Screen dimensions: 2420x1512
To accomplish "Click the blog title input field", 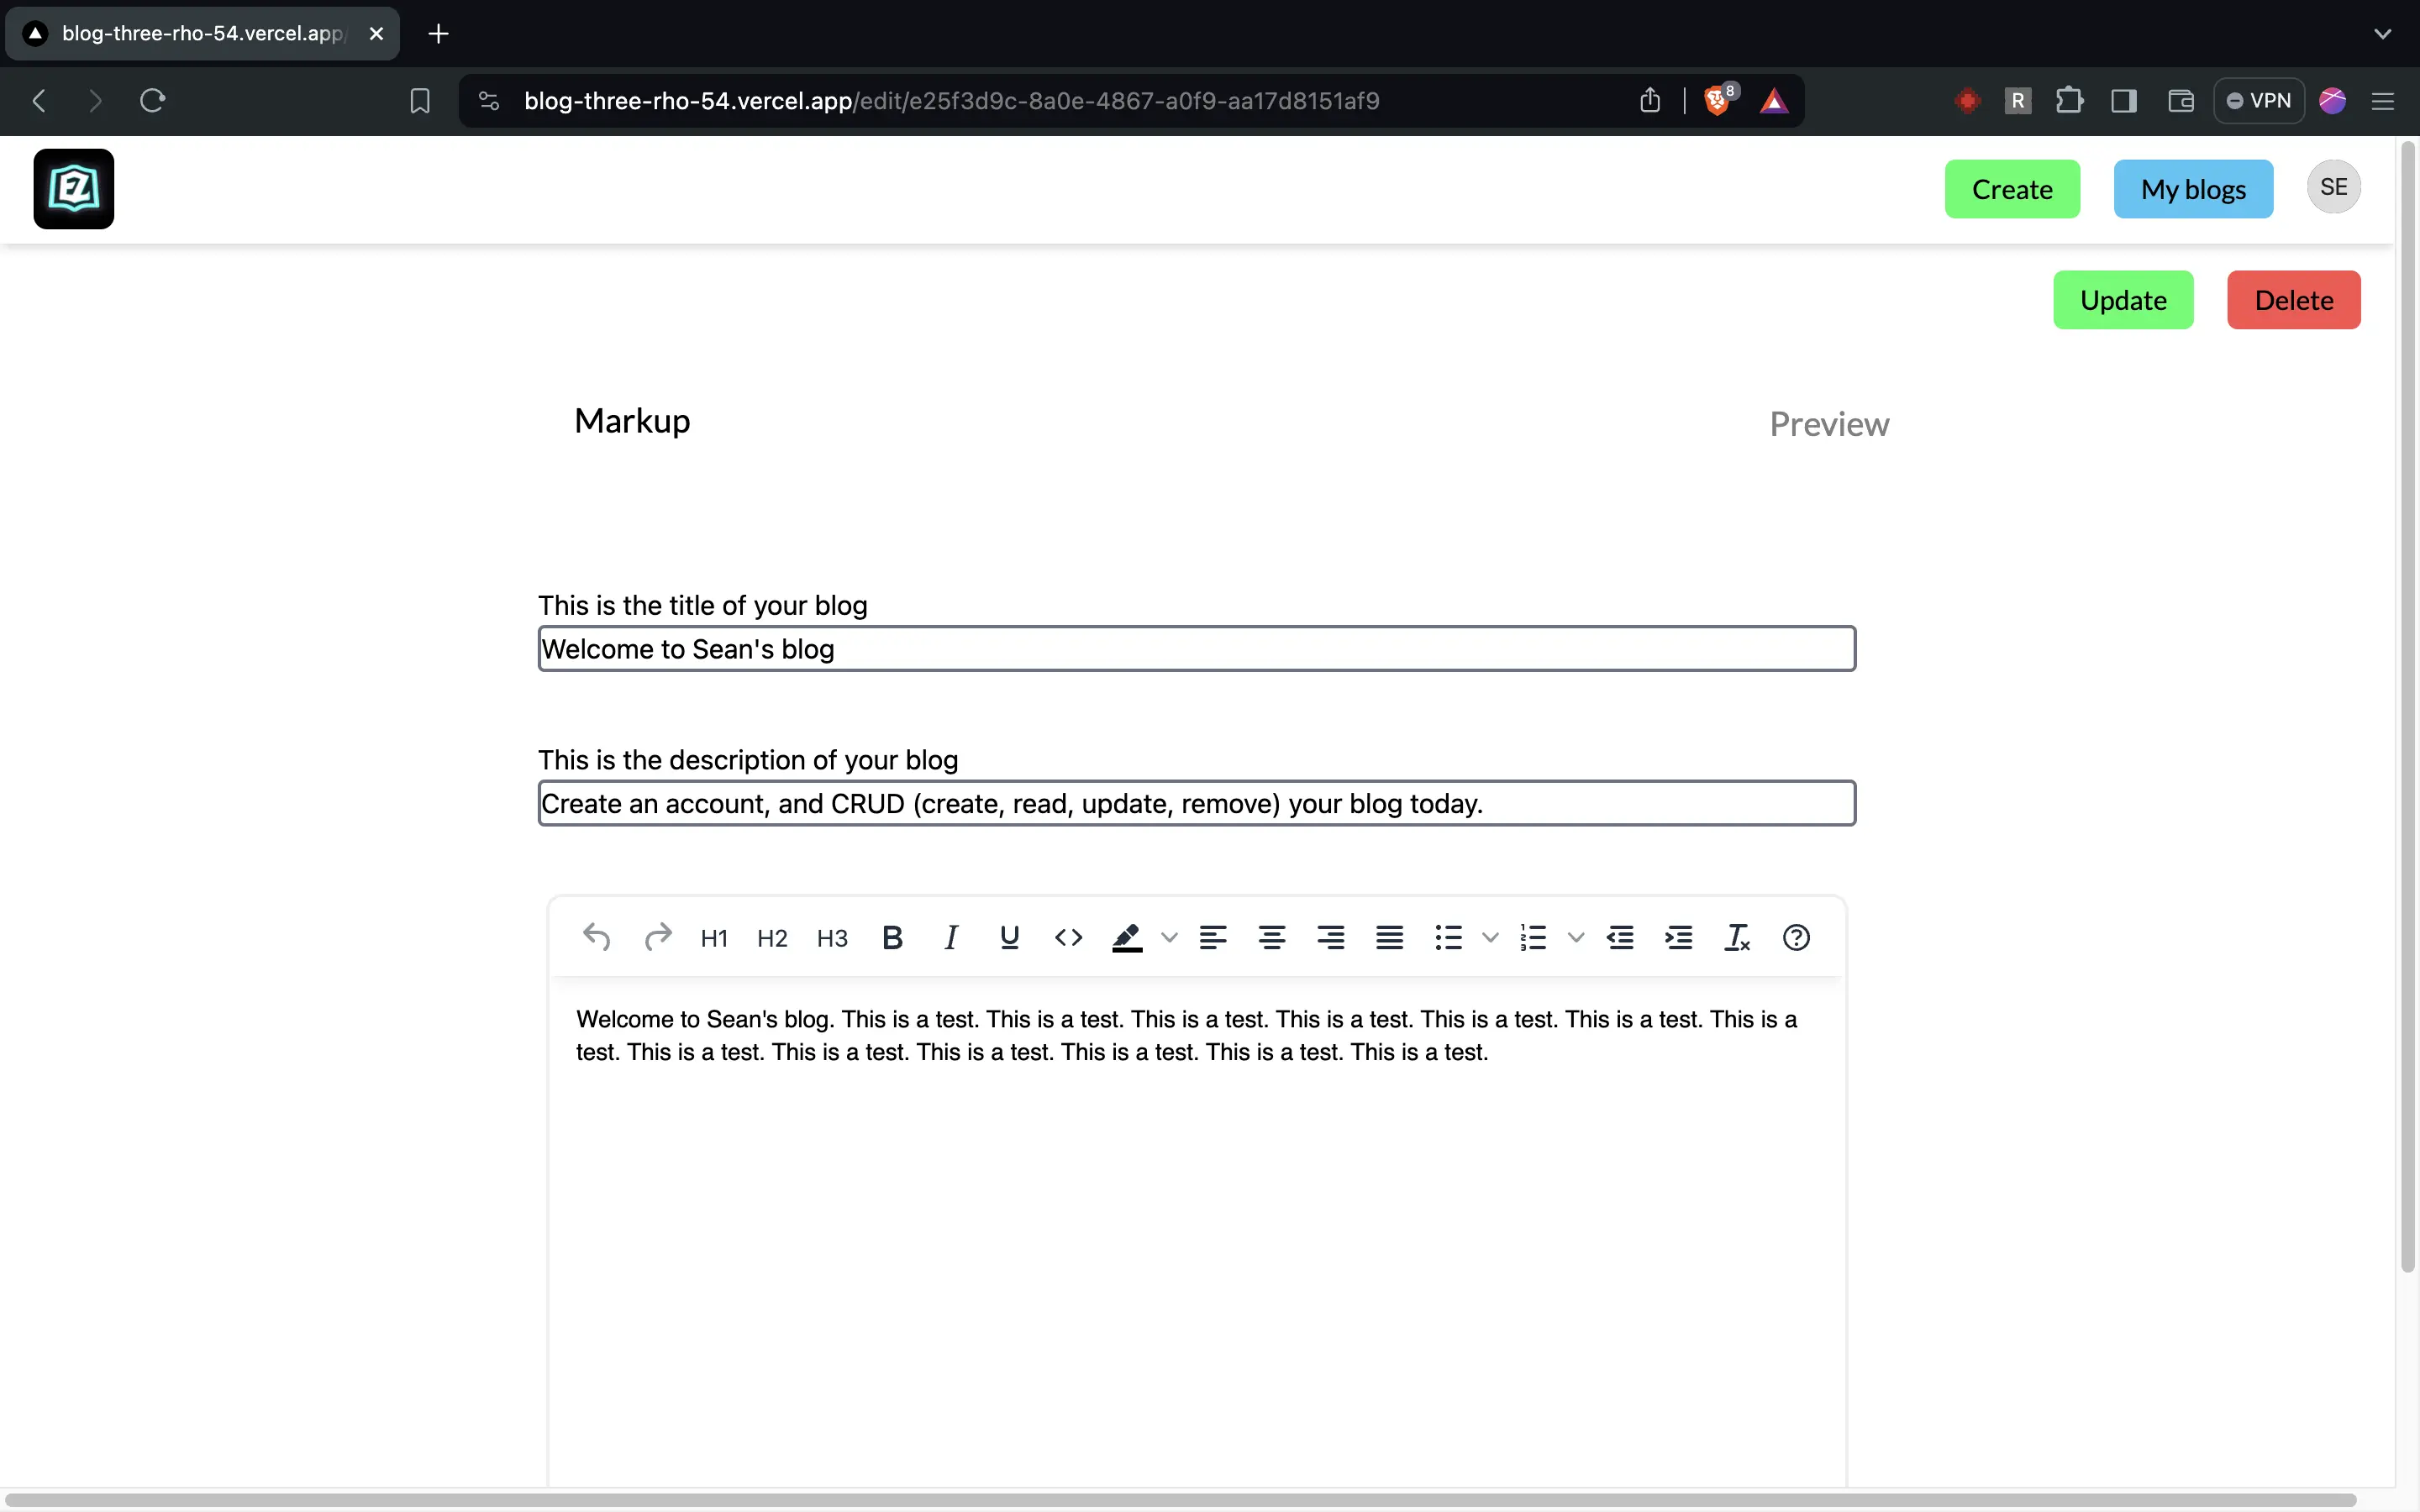I will (x=1196, y=649).
